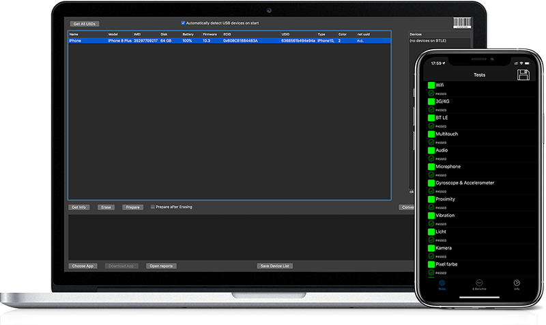Switch to the Berichte tab on the phone
This screenshot has height=325, width=546.
click(x=479, y=285)
